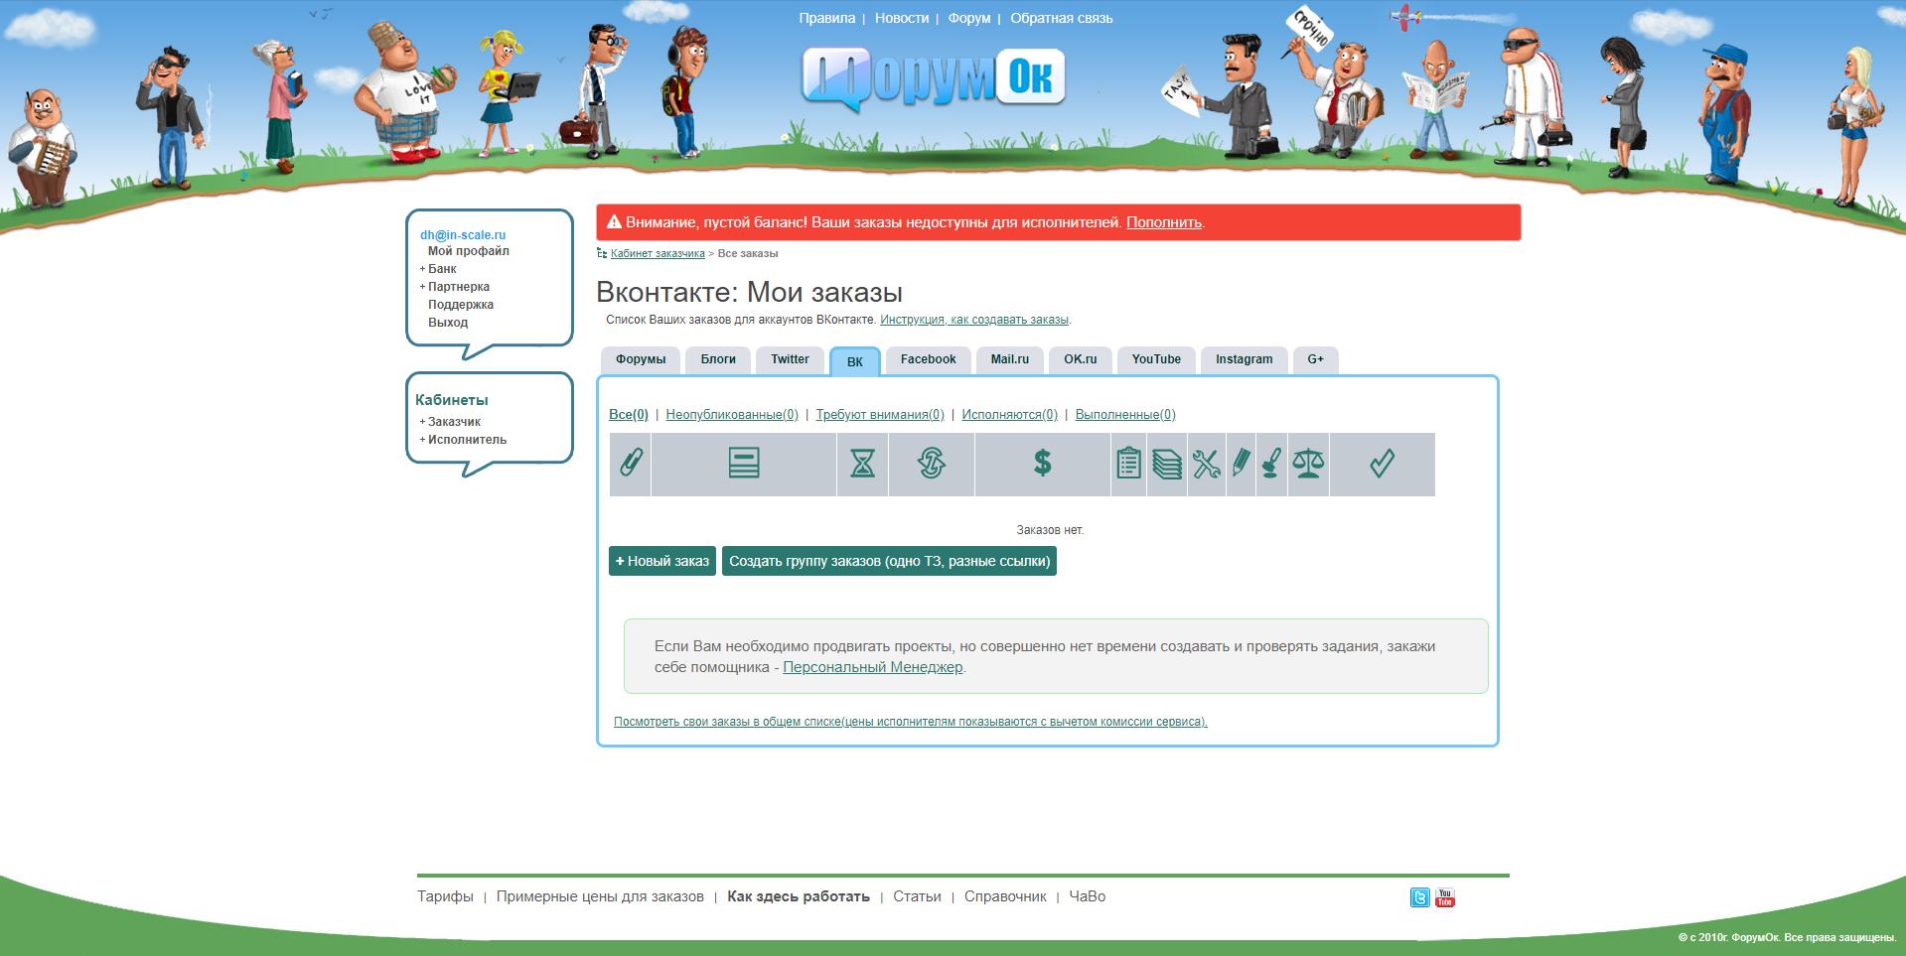Click Выход to log out
1906x956 pixels.
448,323
